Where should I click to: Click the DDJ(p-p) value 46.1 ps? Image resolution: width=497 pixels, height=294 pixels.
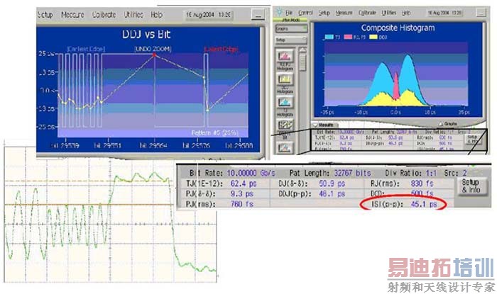tap(332, 194)
